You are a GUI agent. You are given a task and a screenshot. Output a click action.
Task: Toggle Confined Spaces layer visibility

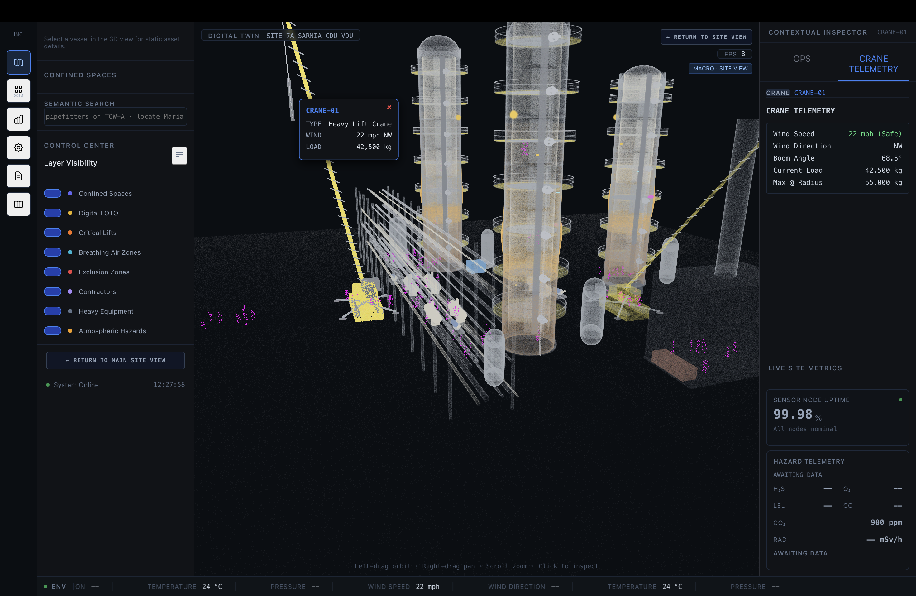click(x=53, y=193)
